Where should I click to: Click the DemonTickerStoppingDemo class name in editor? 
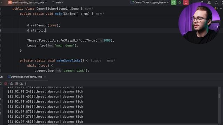(57, 9)
